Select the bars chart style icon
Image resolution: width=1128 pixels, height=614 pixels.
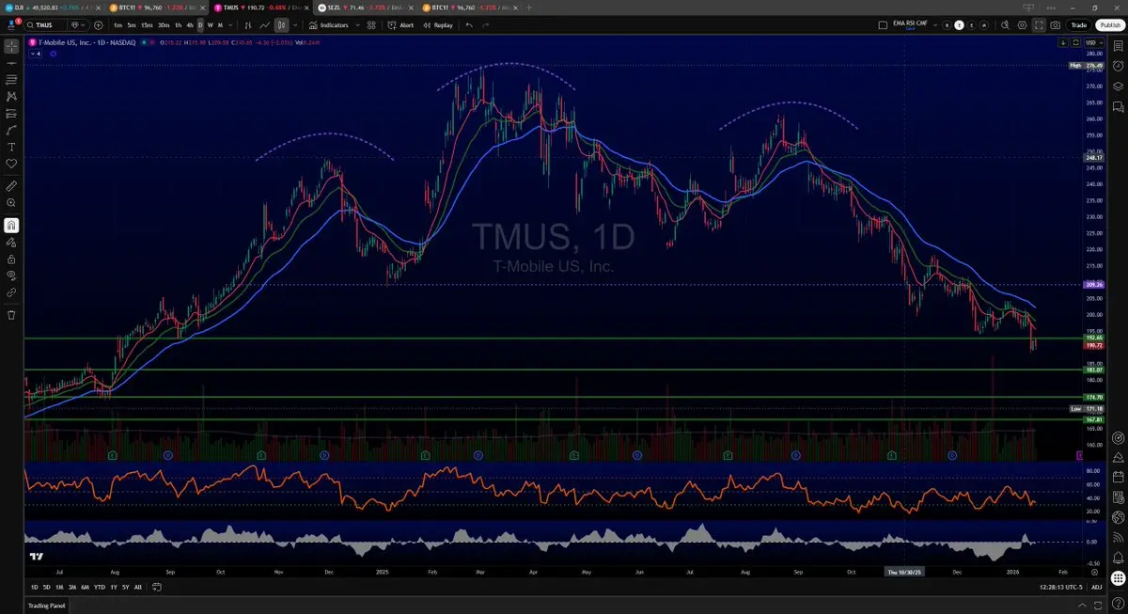(248, 24)
